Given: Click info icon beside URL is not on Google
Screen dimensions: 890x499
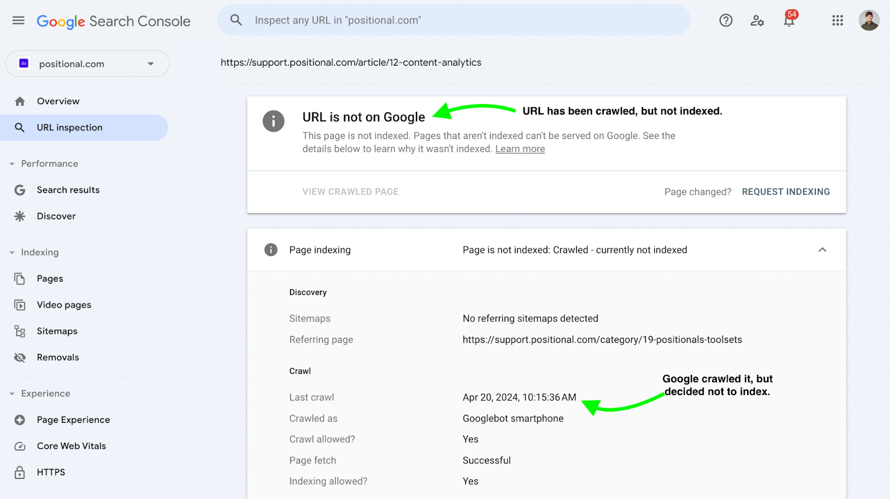Looking at the screenshot, I should click(274, 121).
